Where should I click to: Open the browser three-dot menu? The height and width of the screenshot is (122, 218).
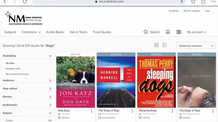[x=213, y=1]
